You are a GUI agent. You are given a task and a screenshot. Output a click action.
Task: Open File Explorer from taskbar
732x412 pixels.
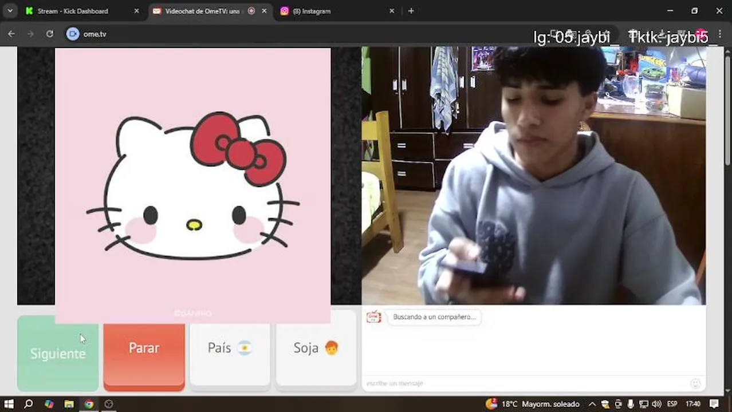click(x=69, y=404)
